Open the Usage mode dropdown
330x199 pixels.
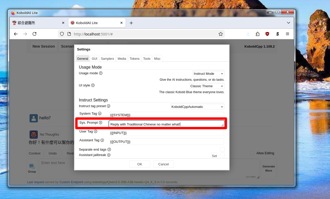click(x=208, y=74)
